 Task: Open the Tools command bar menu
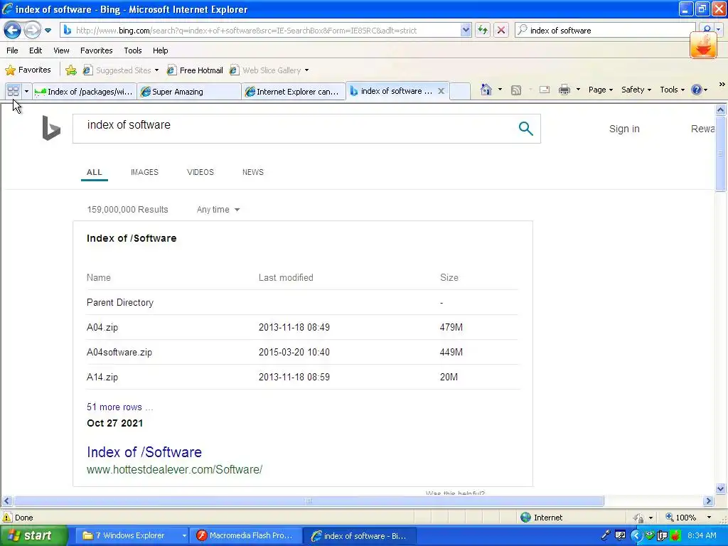click(x=672, y=90)
